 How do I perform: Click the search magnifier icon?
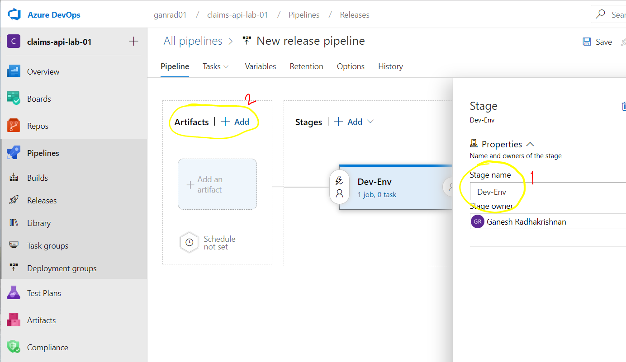[601, 14]
